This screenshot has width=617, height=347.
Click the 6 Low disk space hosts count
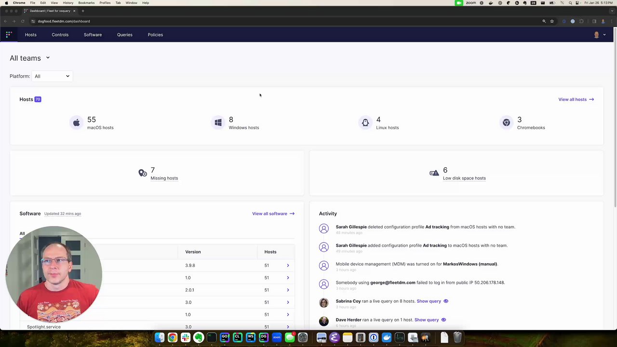point(445,170)
